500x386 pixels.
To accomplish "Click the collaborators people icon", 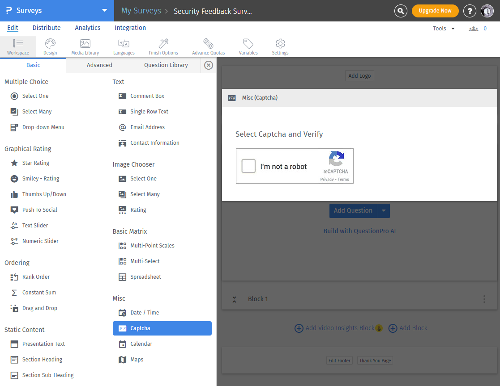I will pos(474,29).
